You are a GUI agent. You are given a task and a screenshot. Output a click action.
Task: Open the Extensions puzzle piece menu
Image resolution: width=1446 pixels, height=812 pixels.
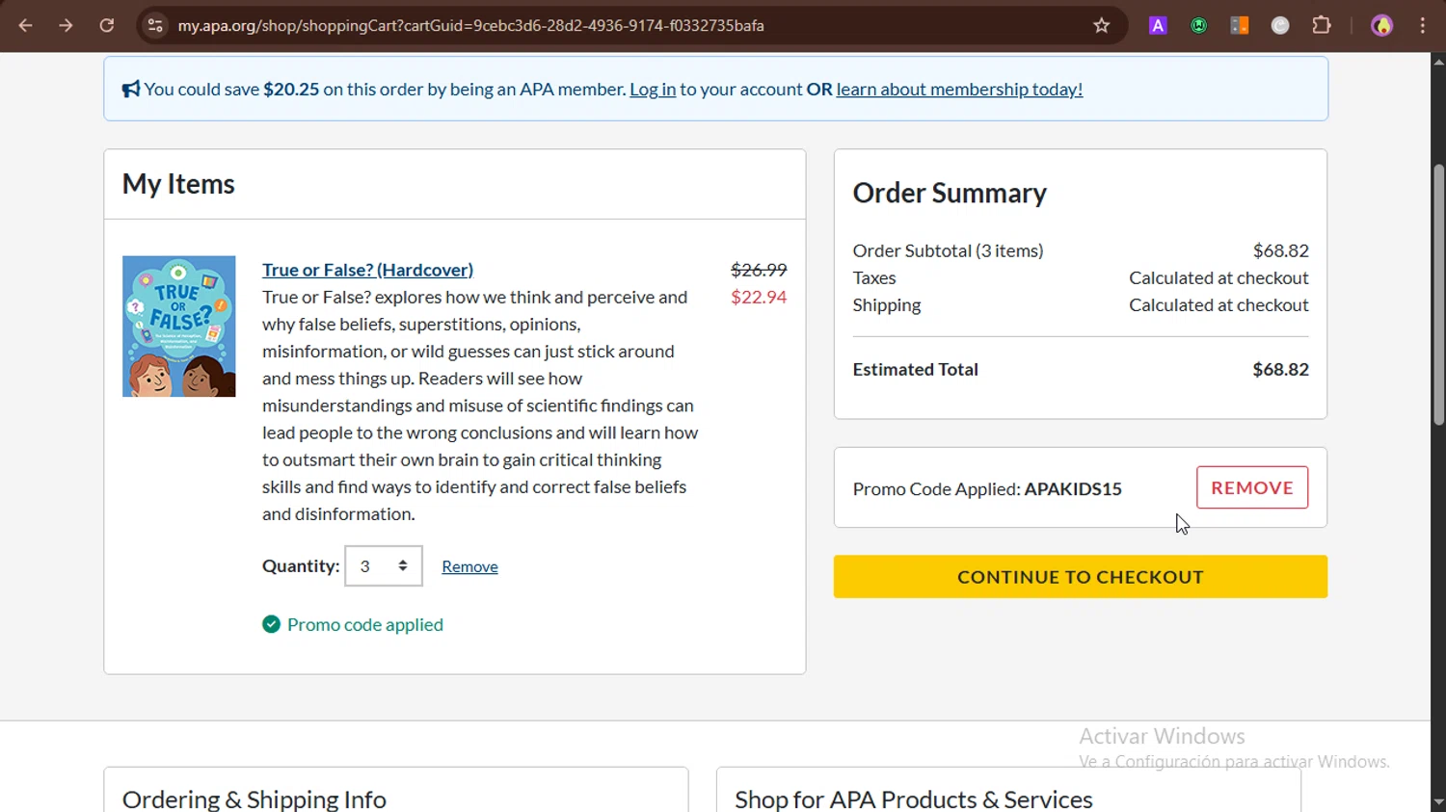tap(1322, 26)
